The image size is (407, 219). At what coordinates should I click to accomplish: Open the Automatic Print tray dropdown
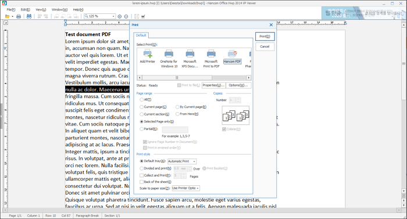(x=194, y=161)
